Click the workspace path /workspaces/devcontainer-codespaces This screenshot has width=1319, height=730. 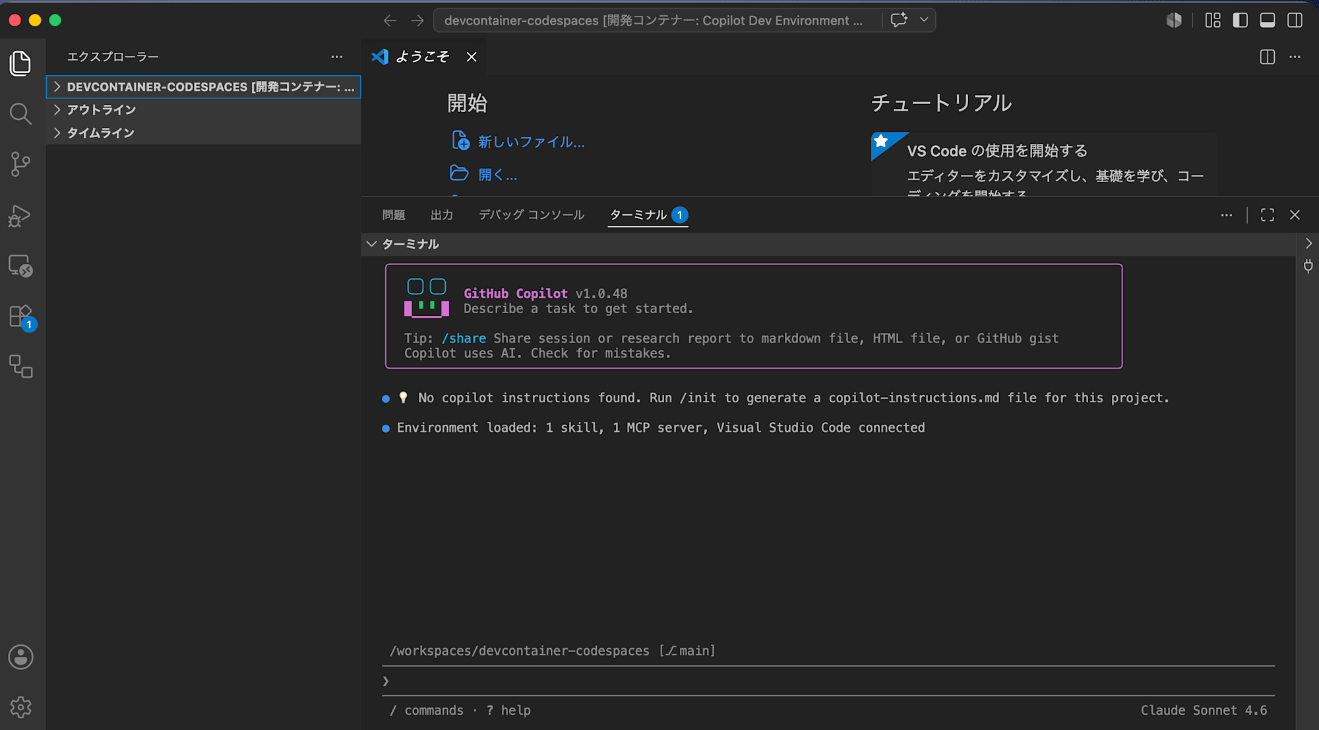520,651
